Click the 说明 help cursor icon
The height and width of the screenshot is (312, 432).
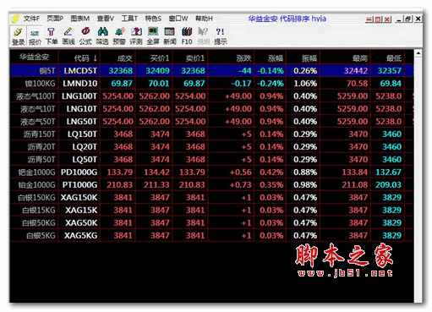pos(203,36)
